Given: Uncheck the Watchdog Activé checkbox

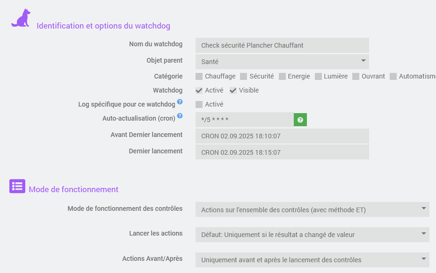Looking at the screenshot, I should coord(199,90).
